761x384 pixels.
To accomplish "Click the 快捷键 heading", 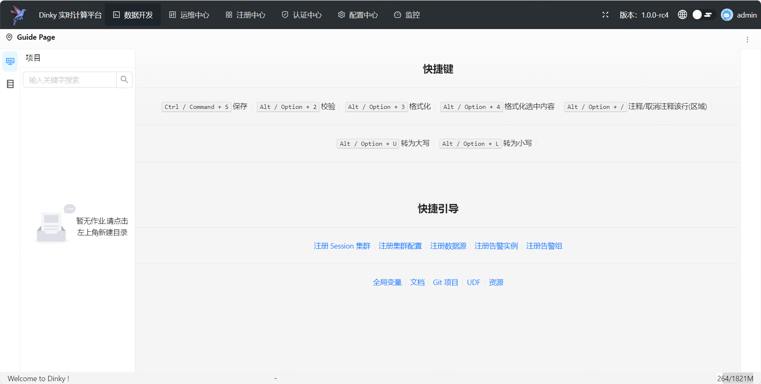I will click(438, 69).
